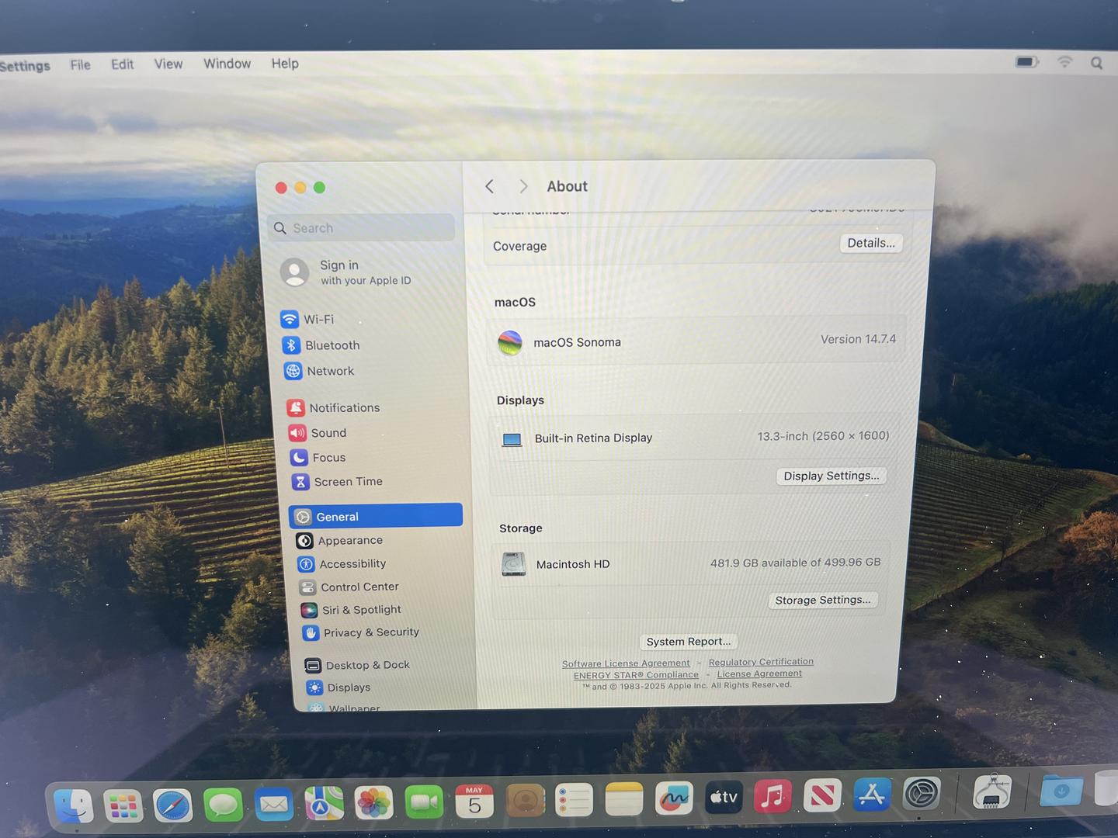Open Desktop & Dock settings
The height and width of the screenshot is (838, 1118).
pos(358,665)
